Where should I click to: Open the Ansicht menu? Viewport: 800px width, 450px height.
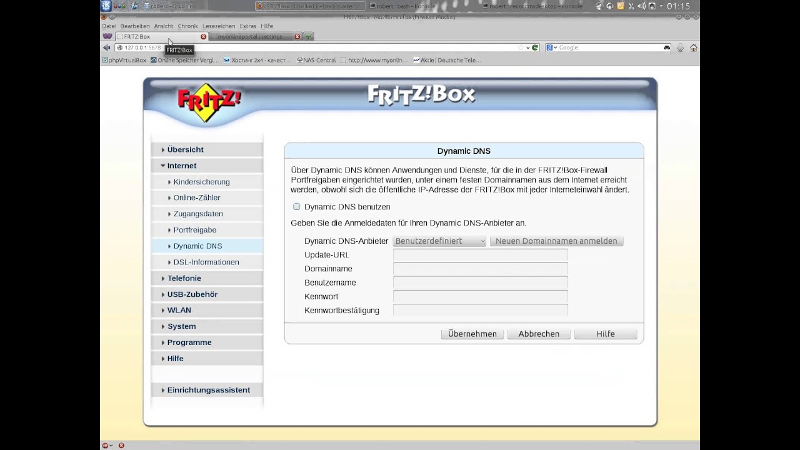pos(164,26)
